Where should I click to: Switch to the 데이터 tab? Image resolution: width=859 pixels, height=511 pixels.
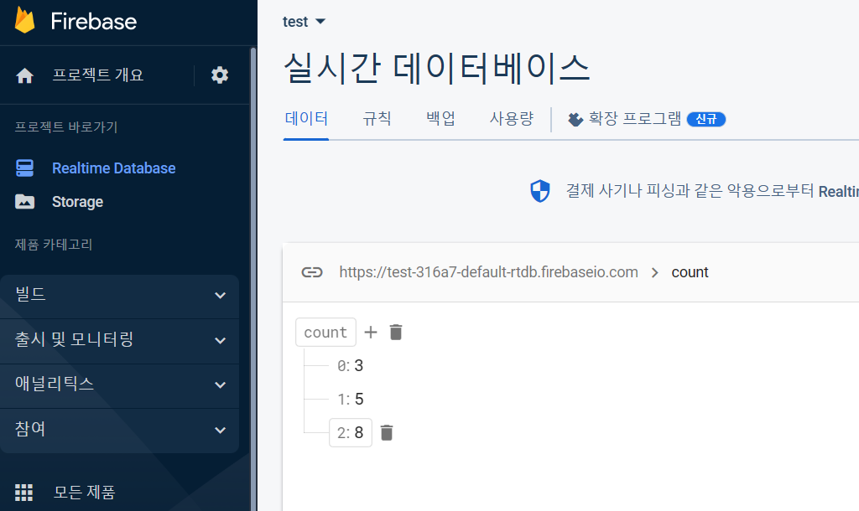point(306,119)
